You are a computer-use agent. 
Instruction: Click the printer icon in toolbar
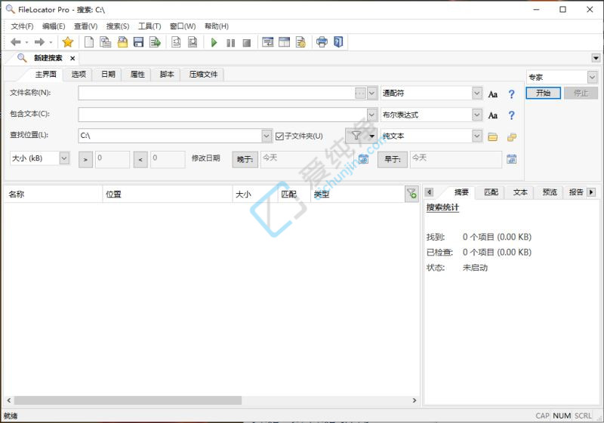click(x=322, y=42)
